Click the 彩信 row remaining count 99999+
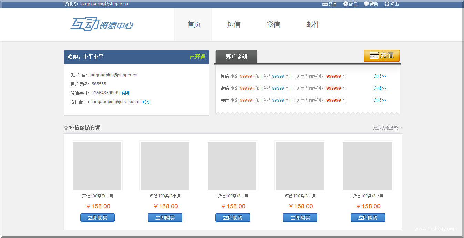 coord(247,88)
